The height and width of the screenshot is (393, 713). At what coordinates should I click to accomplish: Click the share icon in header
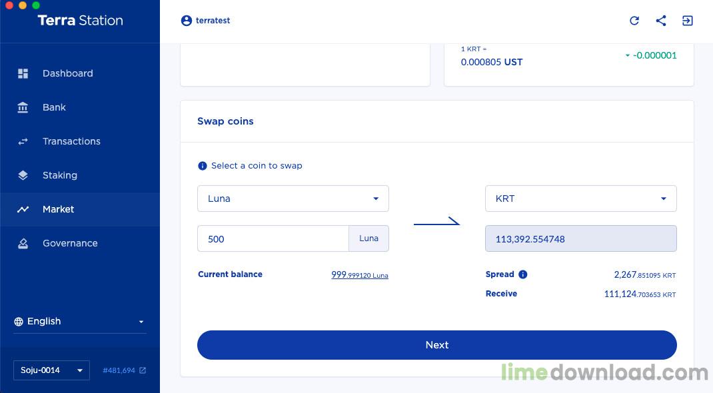pos(661,21)
